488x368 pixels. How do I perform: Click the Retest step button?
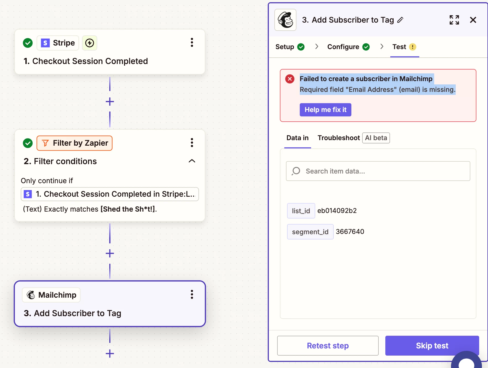(328, 346)
